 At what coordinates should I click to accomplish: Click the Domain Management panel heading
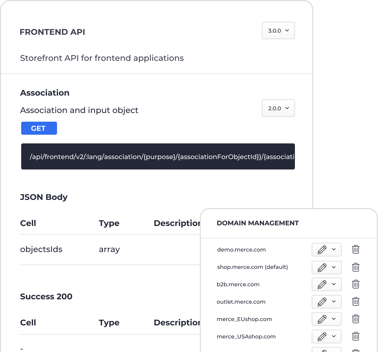(257, 223)
